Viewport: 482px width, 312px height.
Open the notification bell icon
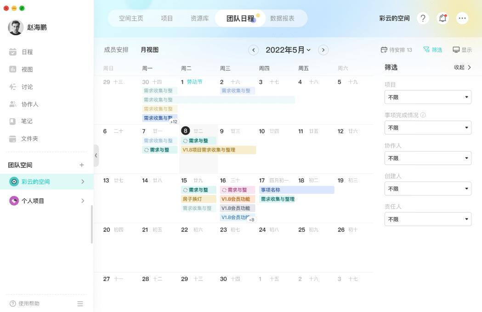point(442,18)
